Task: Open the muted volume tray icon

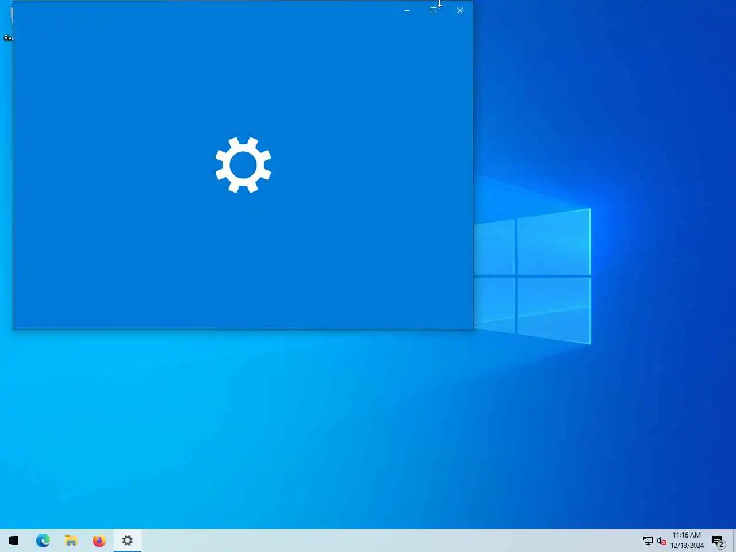Action: point(661,541)
